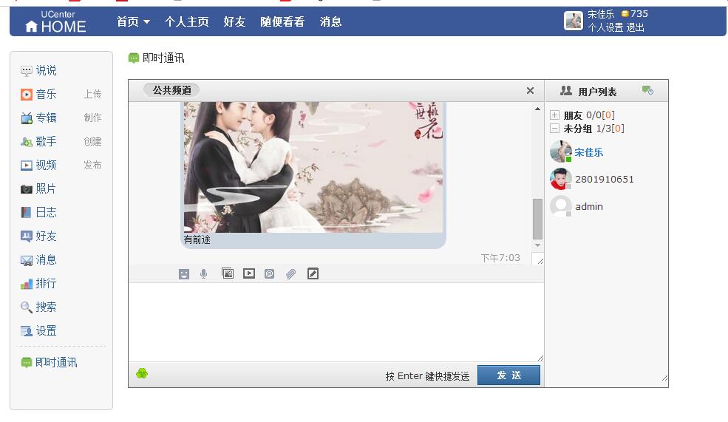
Task: Open 个人主页 in top navigation
Action: click(187, 22)
